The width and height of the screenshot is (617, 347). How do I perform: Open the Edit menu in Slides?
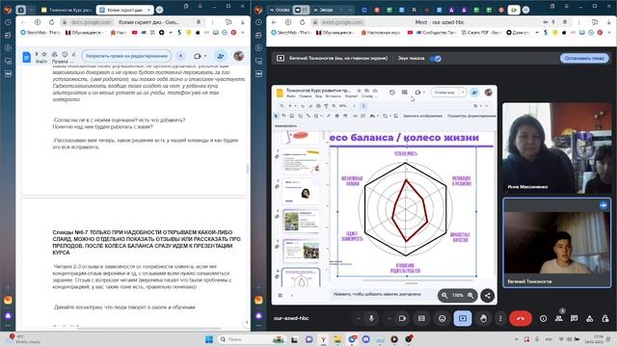coord(305,96)
